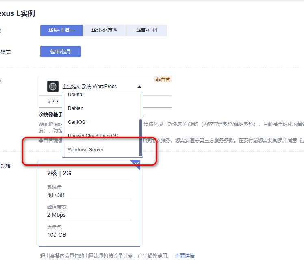Click the WordPress globe image icon
Image resolution: width=304 pixels, height=264 pixels.
click(53, 87)
